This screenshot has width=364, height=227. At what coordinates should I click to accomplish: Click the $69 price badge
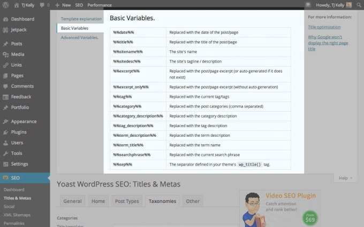[x=310, y=218]
